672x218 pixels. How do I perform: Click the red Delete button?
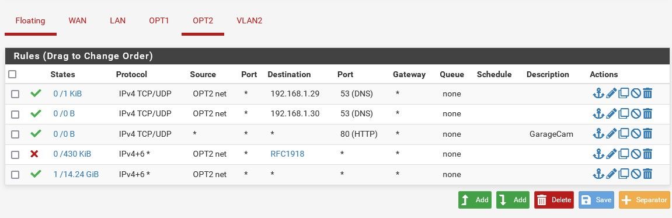pos(553,200)
